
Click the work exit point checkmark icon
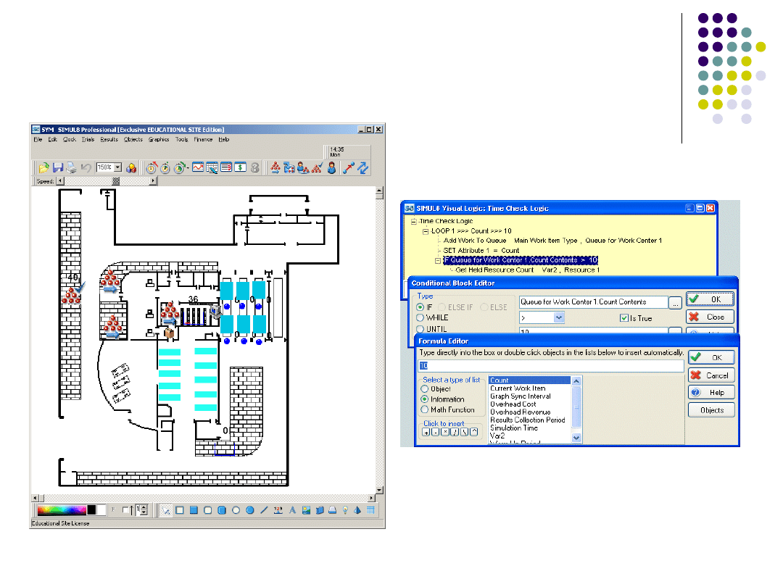(317, 167)
